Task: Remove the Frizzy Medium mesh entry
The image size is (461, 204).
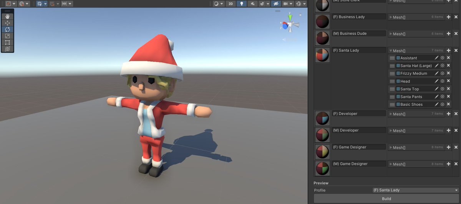Action: pos(448,73)
